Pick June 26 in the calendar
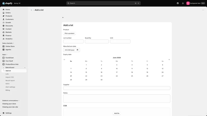 tap(147, 76)
